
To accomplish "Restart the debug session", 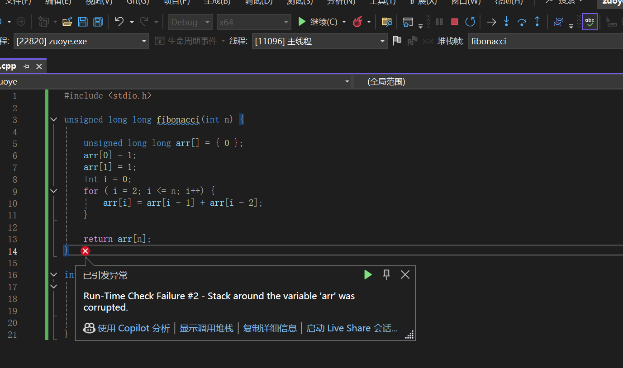I will point(471,22).
